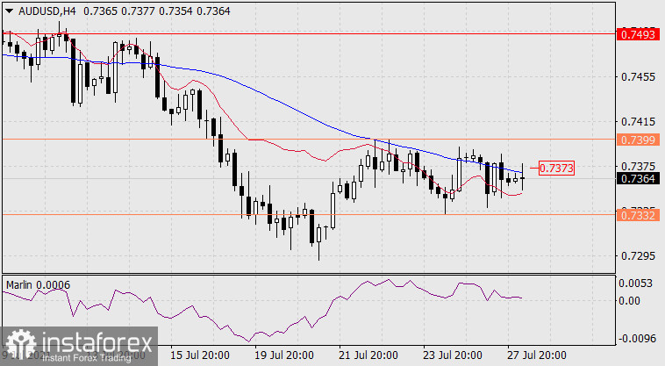Click the last candlestick on the chart
Viewport: 665px width, 366px height.
(x=523, y=176)
